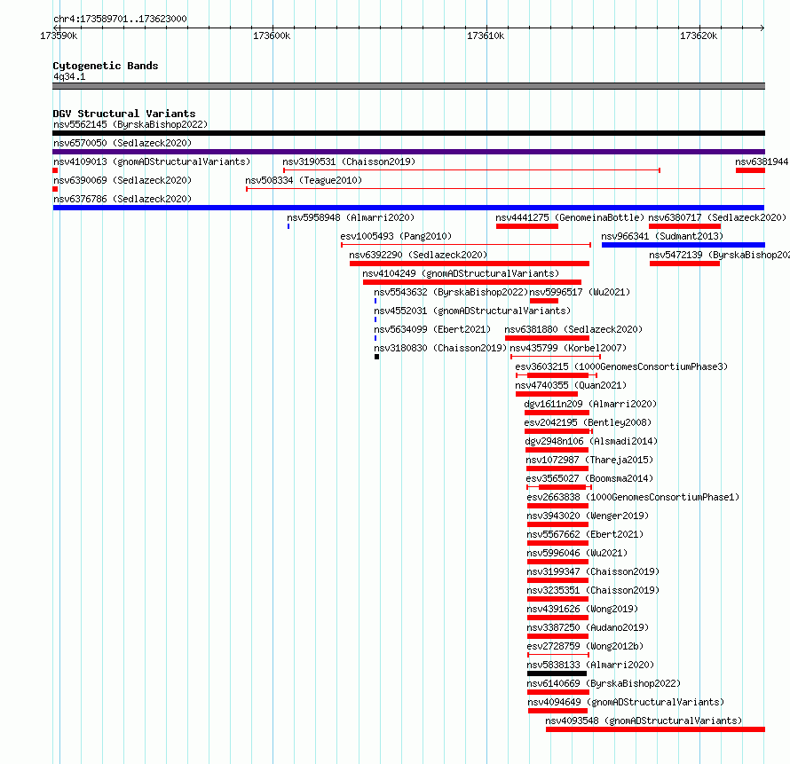The width and height of the screenshot is (790, 764).
Task: Open nsv5634099 (Ebert2021) label
Action: pos(432,329)
